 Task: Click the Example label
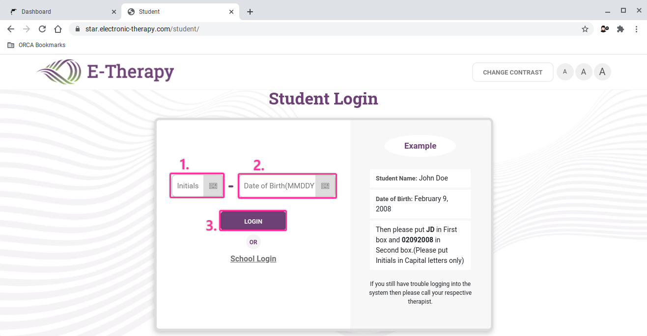pos(420,146)
